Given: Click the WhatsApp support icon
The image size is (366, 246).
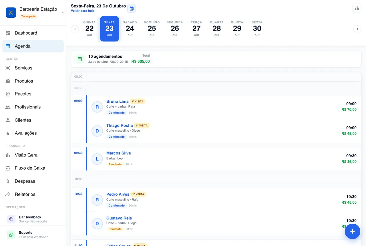Looking at the screenshot, I should pos(11,235).
